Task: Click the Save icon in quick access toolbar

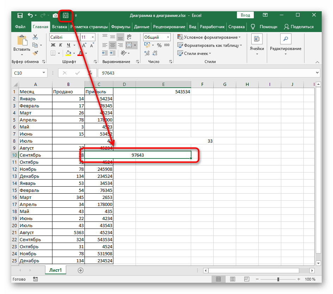Action: pyautogui.click(x=20, y=15)
